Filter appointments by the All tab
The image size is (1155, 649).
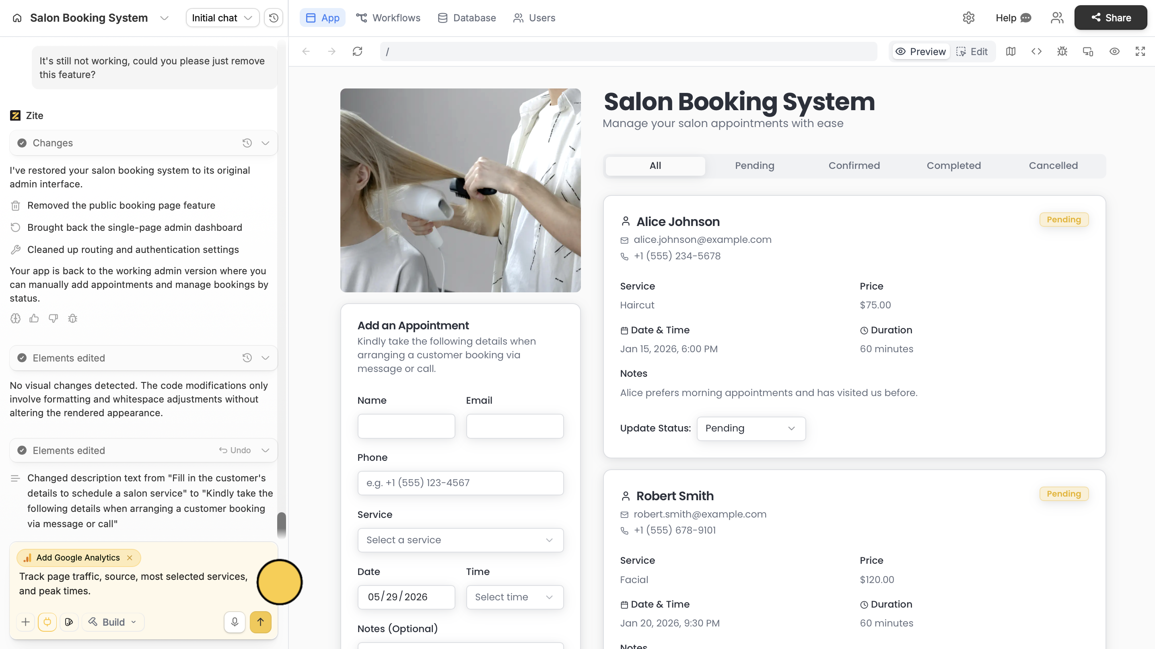pos(655,166)
